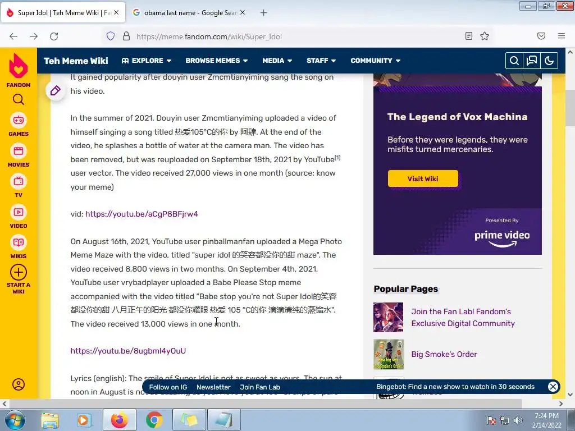This screenshot has height=431, width=575.
Task: Open Windows Explorer from taskbar
Action: 50,420
